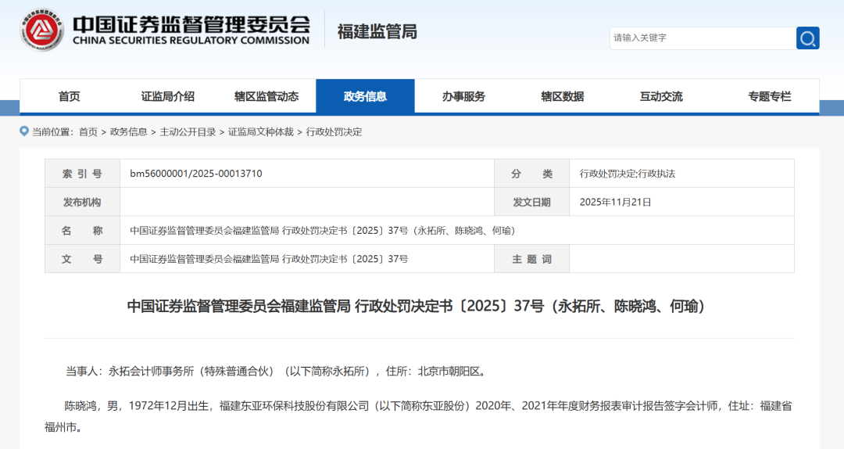The image size is (844, 449).
Task: Open the 辖区数据 navigation tab
Action: pyautogui.click(x=563, y=96)
